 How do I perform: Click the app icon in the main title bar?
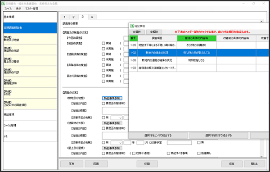3,4
